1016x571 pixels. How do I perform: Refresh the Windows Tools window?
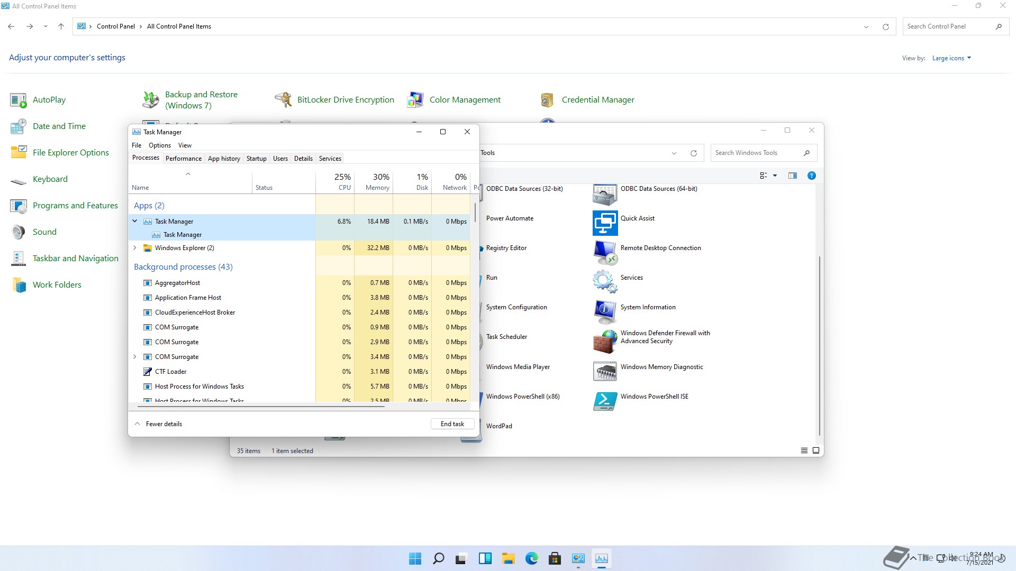(693, 153)
